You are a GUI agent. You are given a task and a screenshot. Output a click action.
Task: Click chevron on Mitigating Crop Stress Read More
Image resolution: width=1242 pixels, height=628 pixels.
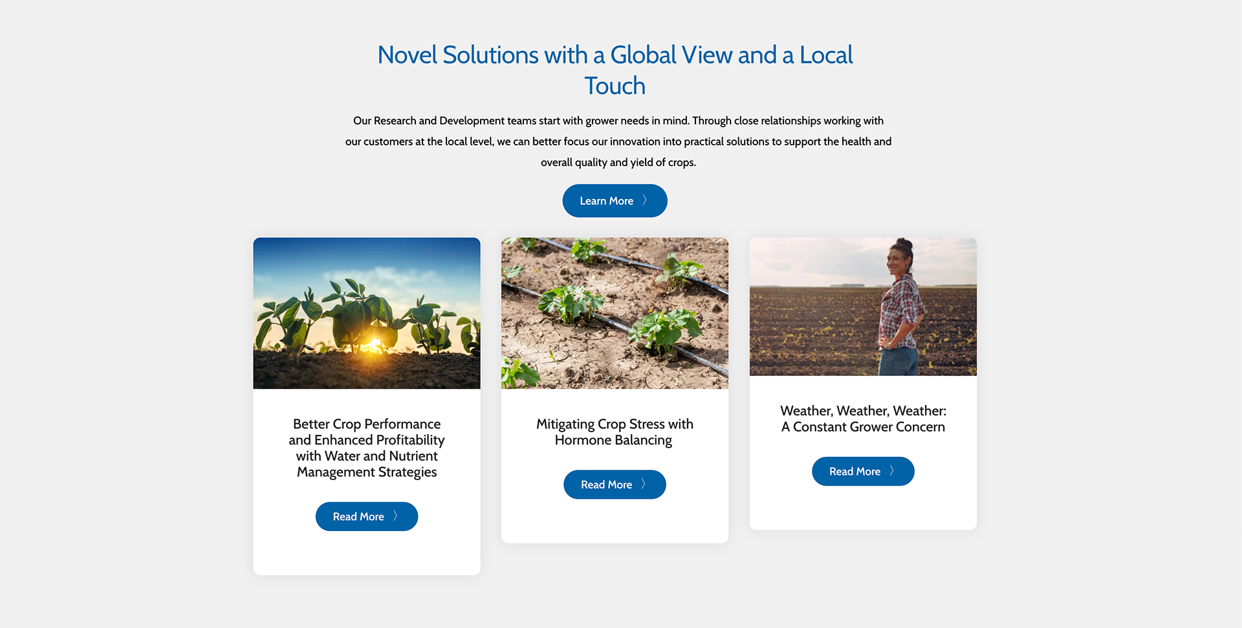tap(643, 484)
